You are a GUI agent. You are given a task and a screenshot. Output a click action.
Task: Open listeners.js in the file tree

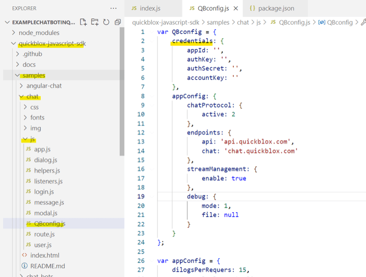(48, 181)
